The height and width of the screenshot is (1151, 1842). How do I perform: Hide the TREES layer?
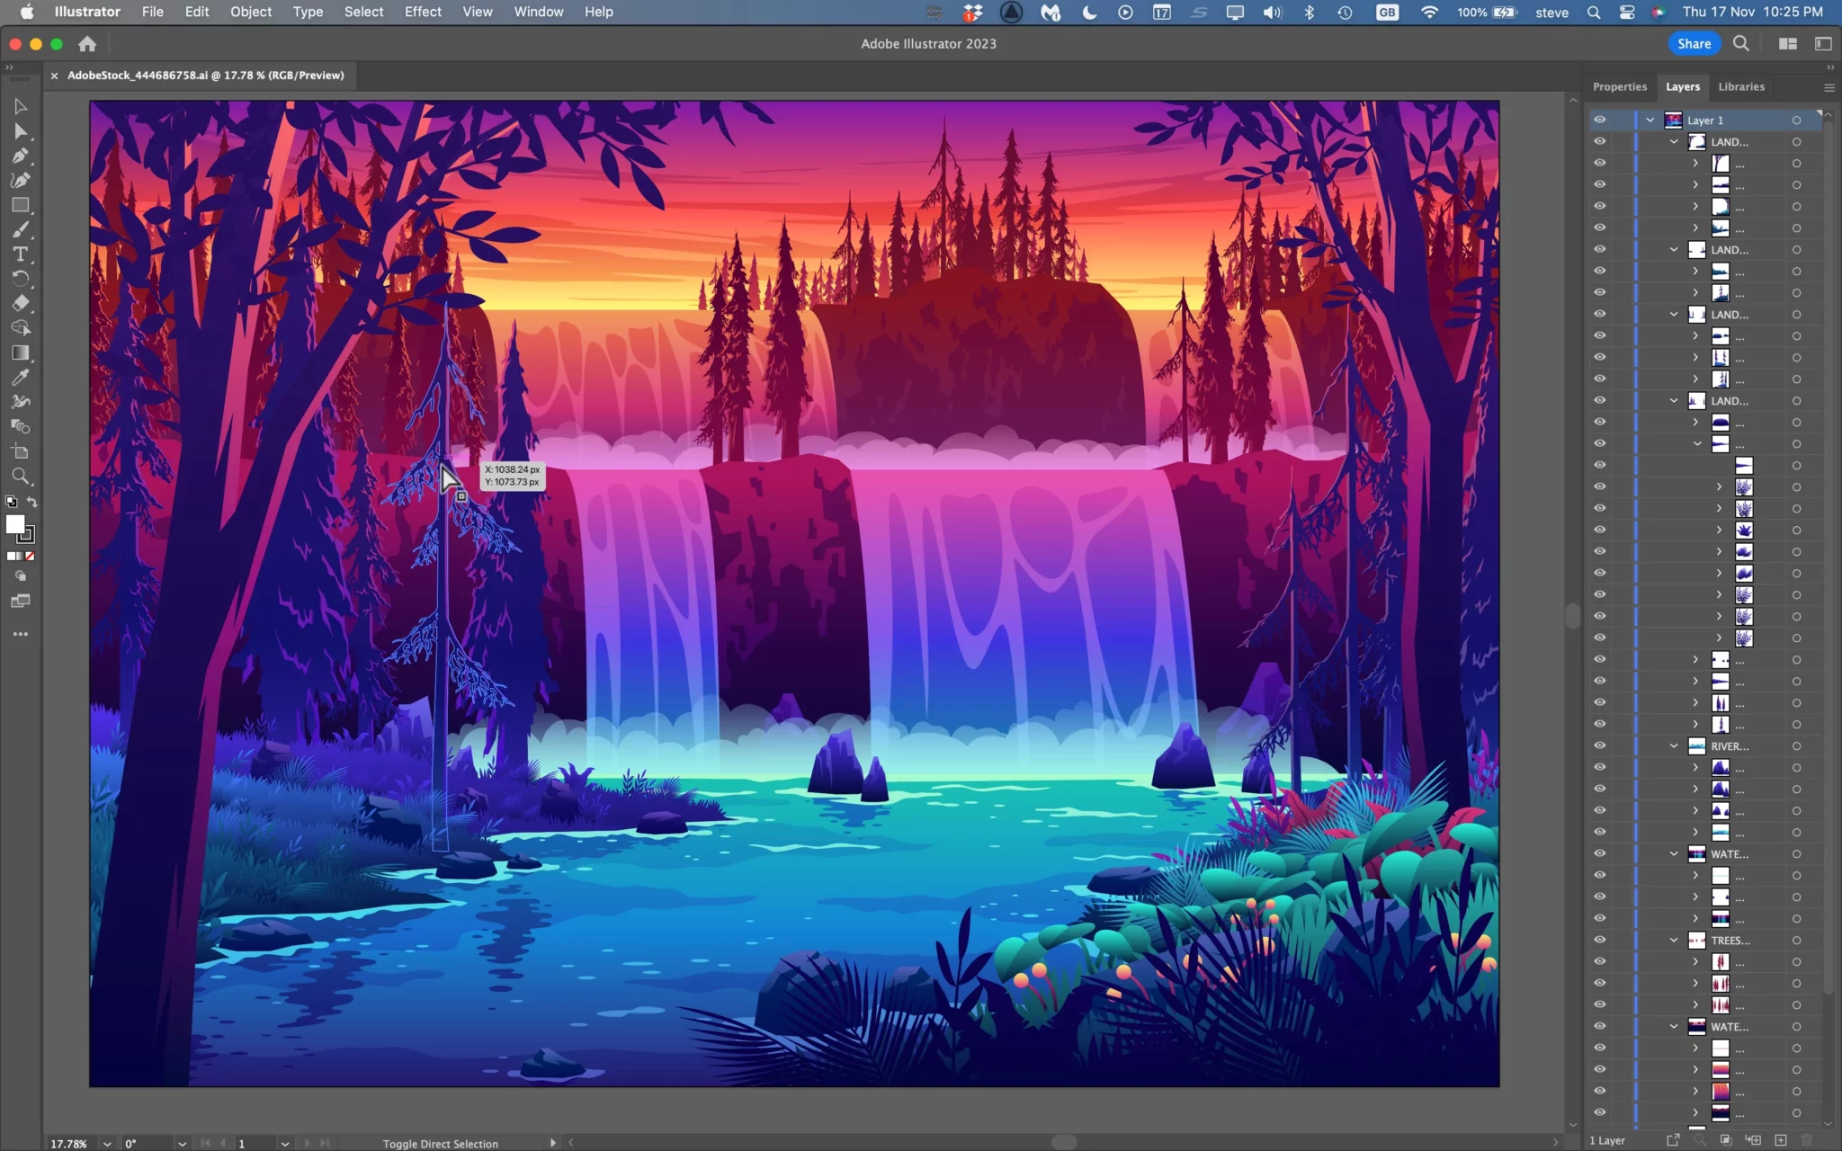[1599, 941]
